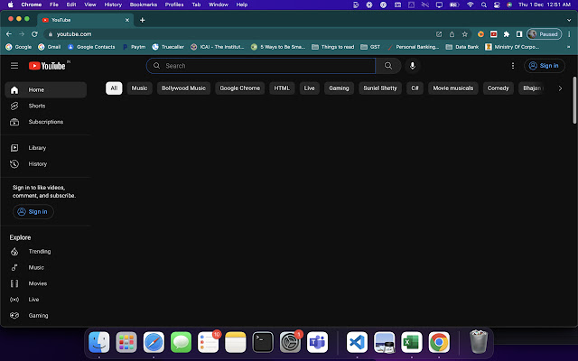This screenshot has width=578, height=361.
Task: Show more chips with right chevron
Action: pos(560,88)
